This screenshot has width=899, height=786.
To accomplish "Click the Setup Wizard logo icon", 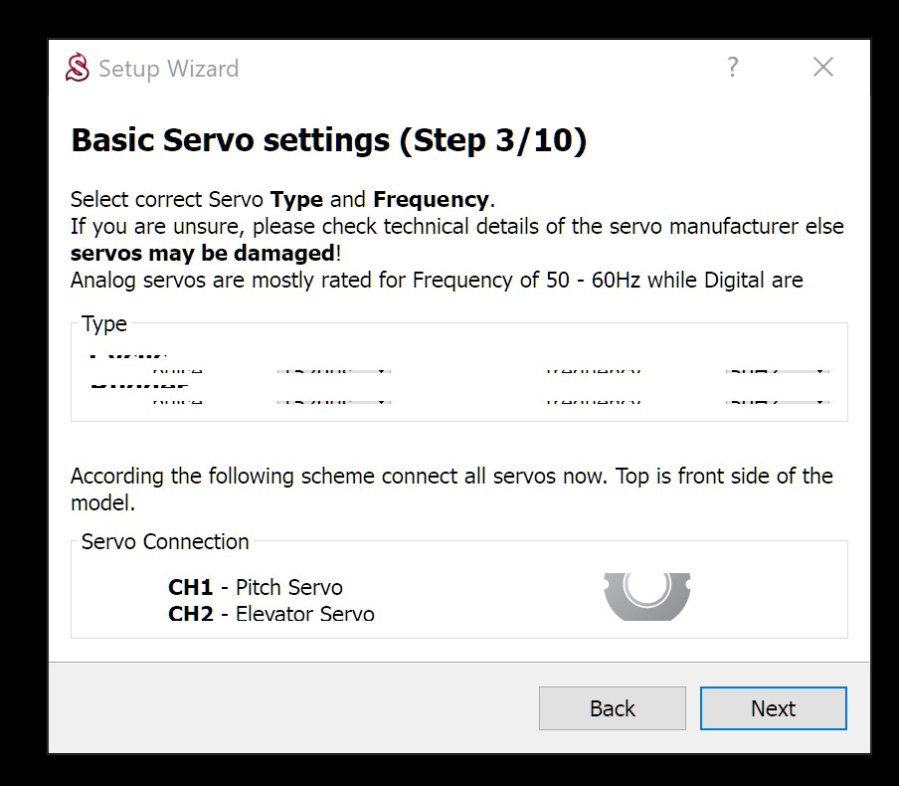I will (77, 69).
